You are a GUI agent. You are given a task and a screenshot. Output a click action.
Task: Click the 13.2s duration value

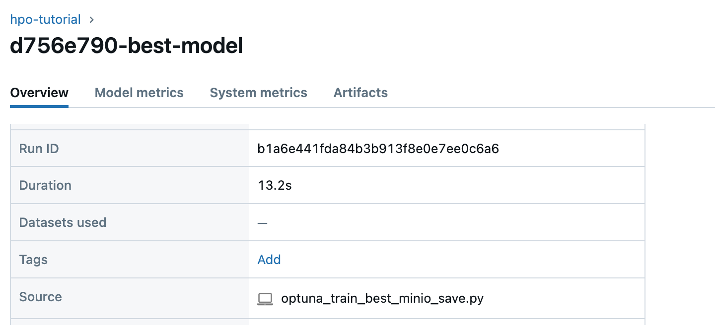tap(275, 186)
